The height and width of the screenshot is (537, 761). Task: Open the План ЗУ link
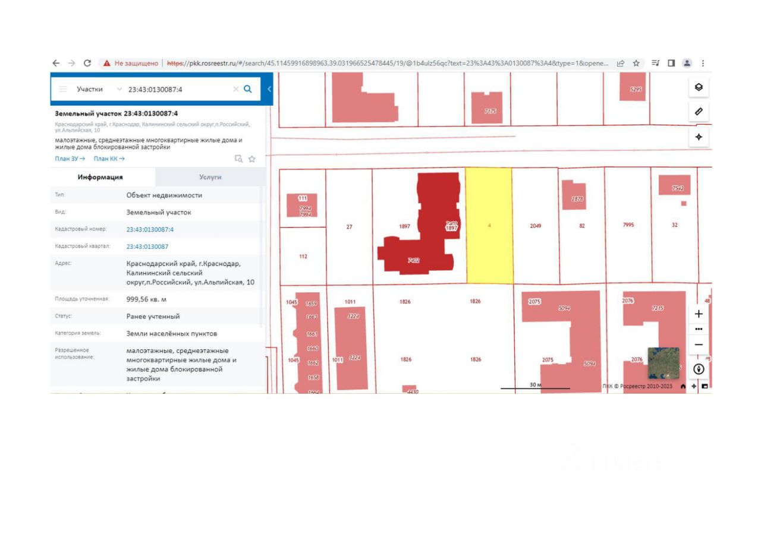[70, 159]
